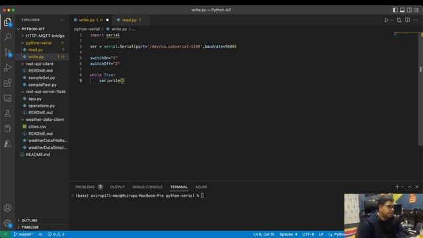Screen dimensions: 423x238
Task: Toggle the bottom panel layout icon
Action: click(x=403, y=10)
